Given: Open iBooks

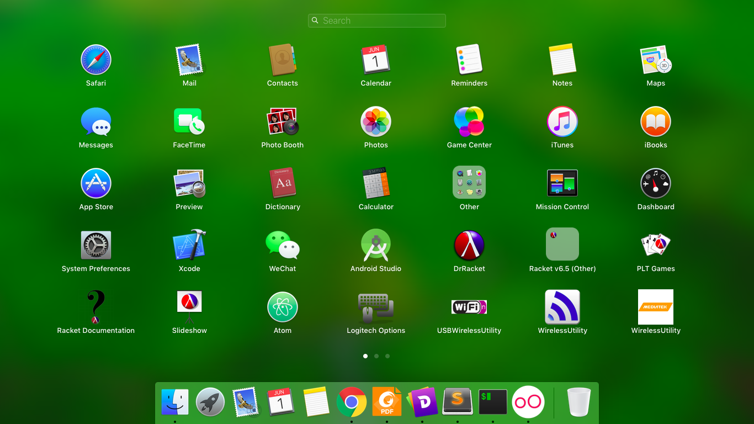Looking at the screenshot, I should point(656,121).
